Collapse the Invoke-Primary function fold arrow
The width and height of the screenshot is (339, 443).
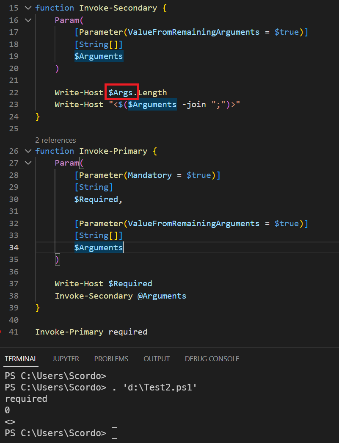pos(28,151)
